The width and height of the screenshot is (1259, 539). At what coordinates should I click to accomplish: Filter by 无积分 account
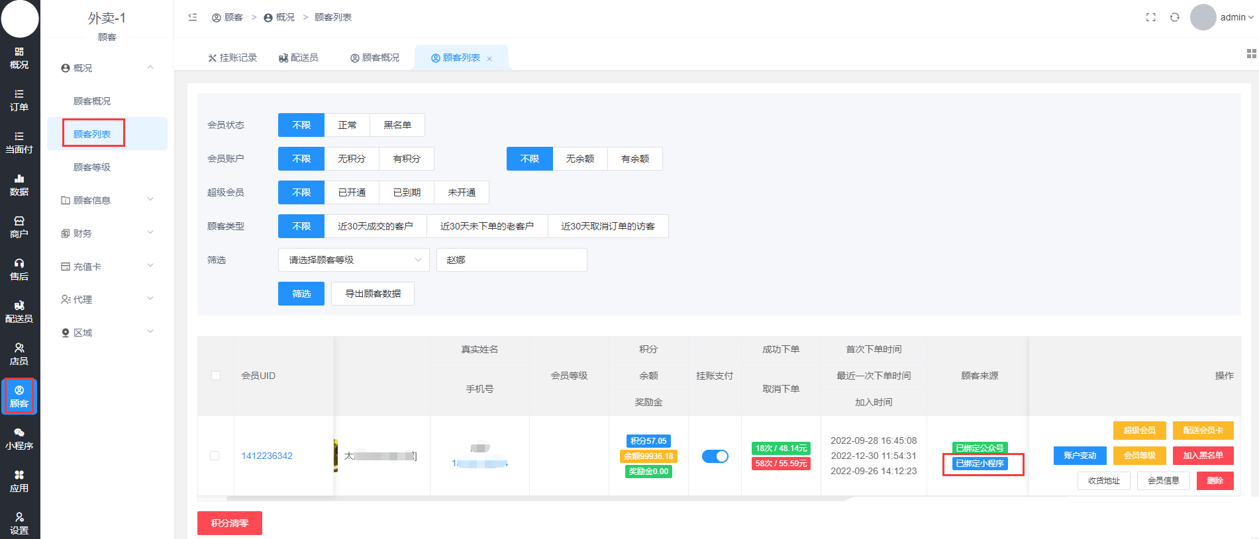(352, 159)
